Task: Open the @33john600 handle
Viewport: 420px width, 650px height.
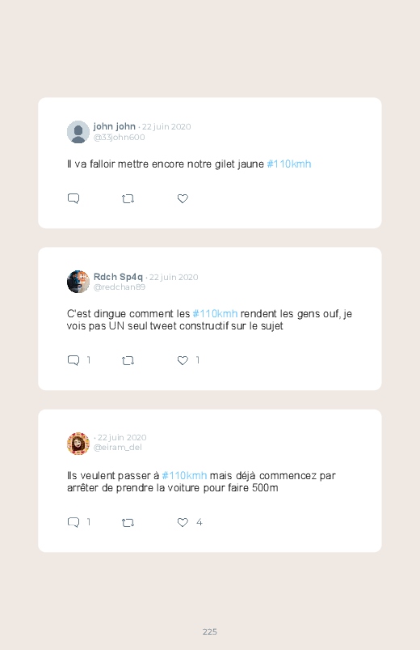Action: (x=120, y=138)
